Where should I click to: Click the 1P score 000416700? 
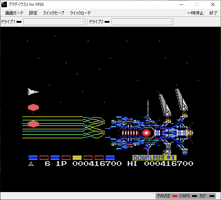coord(97,164)
